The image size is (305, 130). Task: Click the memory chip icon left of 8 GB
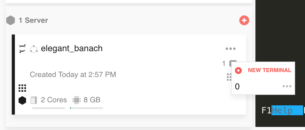(76, 100)
